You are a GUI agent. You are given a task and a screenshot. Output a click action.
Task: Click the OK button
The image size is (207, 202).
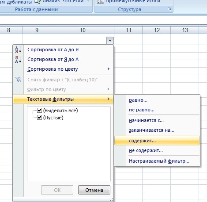57,190
